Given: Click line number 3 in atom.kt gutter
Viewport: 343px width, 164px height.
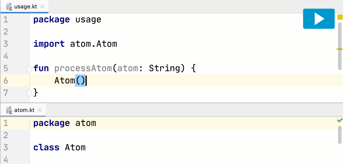Looking at the screenshot, I should [x=6, y=148].
